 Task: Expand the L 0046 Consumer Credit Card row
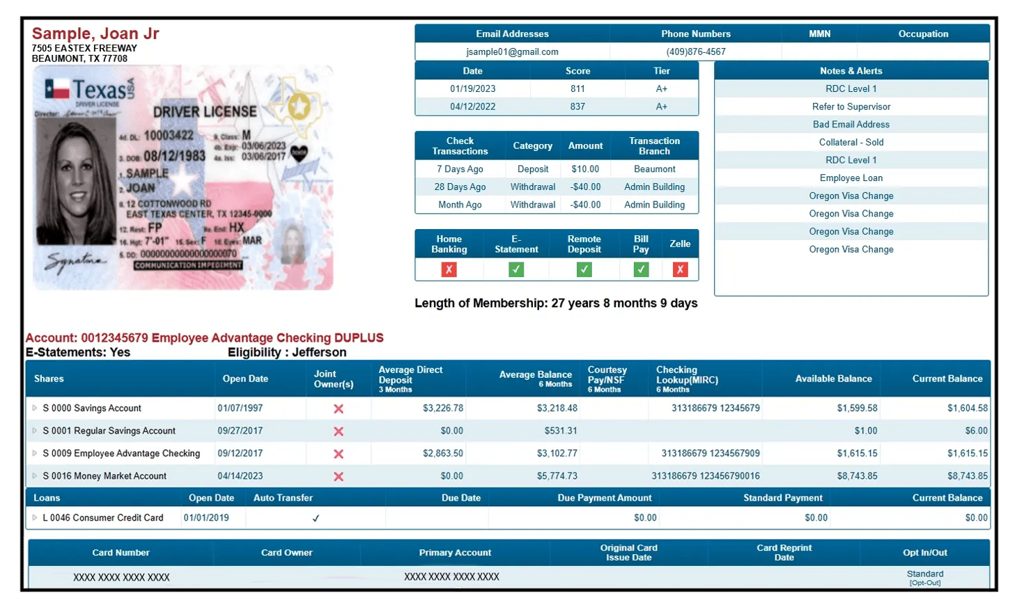click(x=34, y=517)
